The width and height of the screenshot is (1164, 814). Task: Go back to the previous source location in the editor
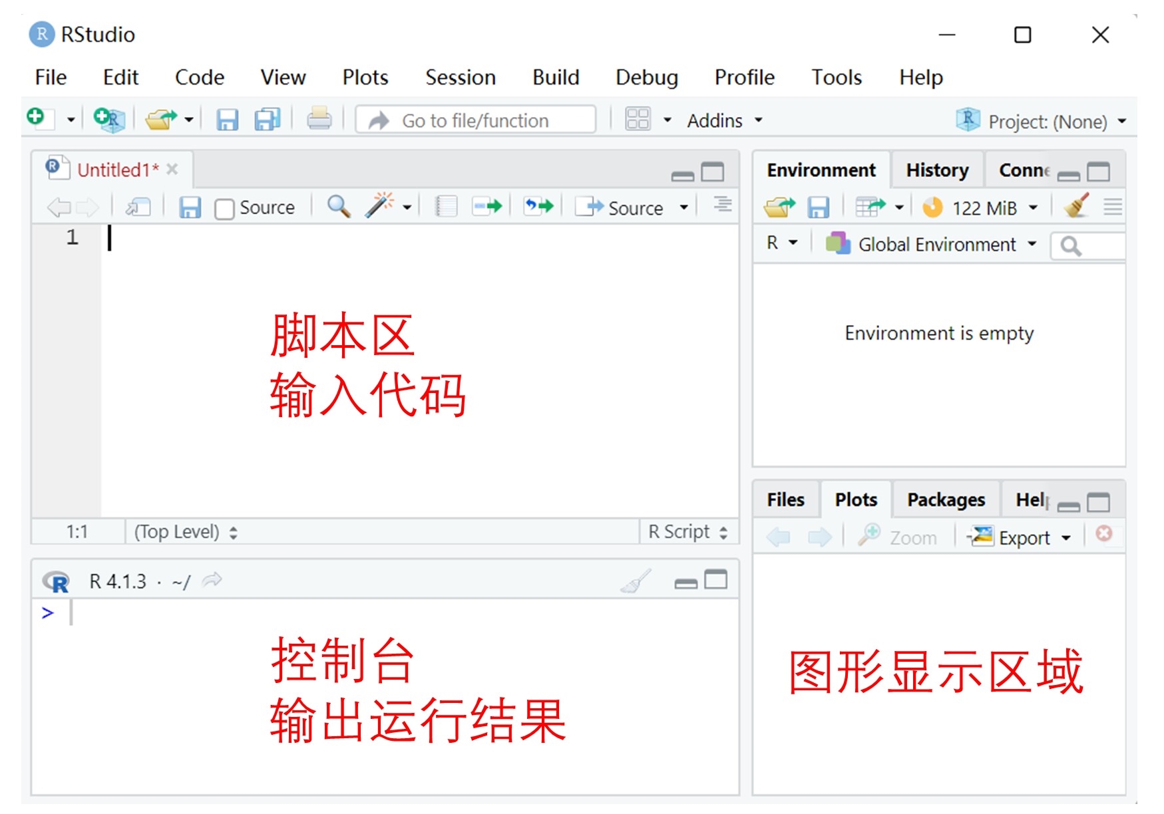[59, 207]
